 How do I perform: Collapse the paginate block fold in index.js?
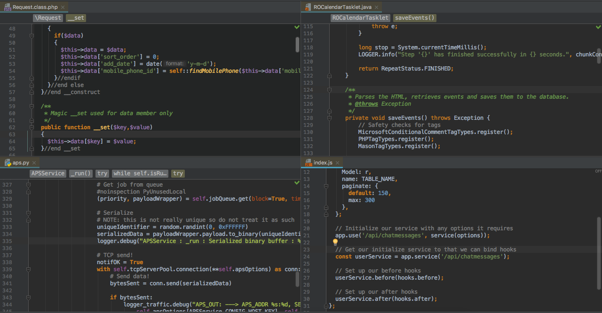tap(326, 186)
